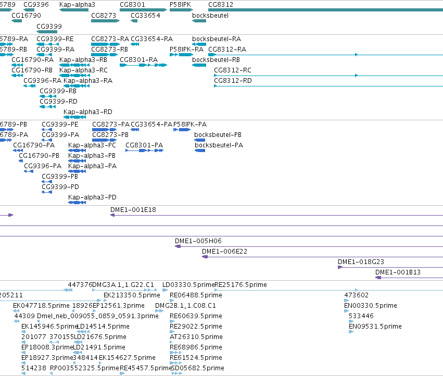443x376 pixels.
Task: Select clone DME1-001B13
Action: pos(398,272)
